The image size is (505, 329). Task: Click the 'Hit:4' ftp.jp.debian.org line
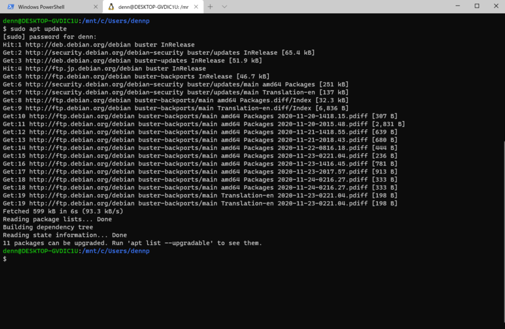click(x=104, y=69)
